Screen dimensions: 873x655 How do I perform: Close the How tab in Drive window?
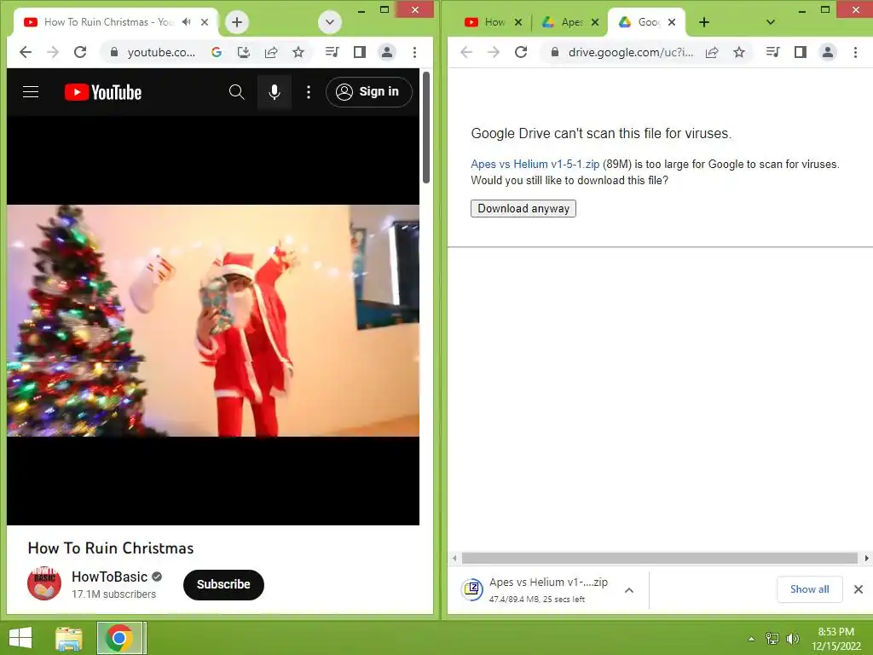pos(518,22)
